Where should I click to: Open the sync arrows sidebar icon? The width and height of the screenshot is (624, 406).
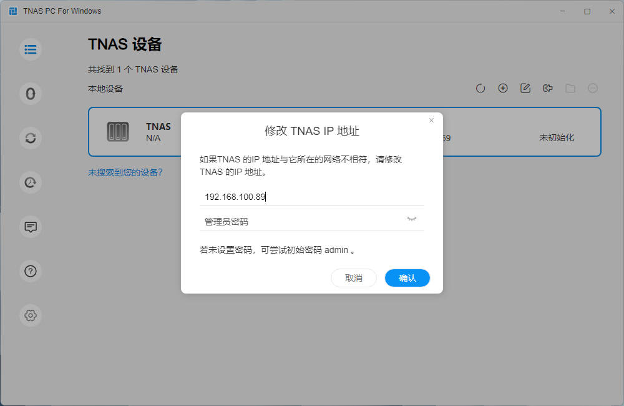click(x=31, y=138)
